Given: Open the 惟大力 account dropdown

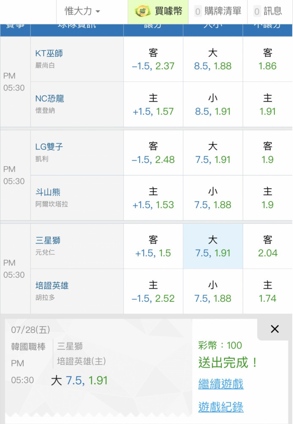Looking at the screenshot, I should click(x=82, y=11).
